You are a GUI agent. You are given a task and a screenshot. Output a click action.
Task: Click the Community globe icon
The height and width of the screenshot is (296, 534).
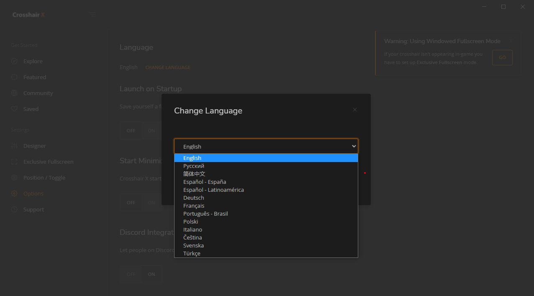[14, 93]
